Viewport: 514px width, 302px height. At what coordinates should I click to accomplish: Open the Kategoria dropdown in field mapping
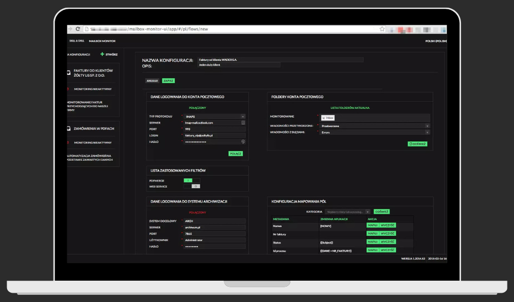[x=346, y=211]
